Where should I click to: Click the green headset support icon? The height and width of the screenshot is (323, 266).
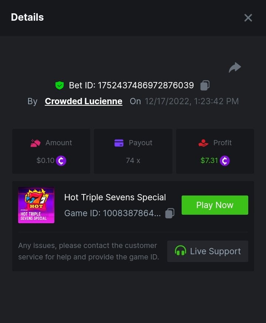[181, 251]
